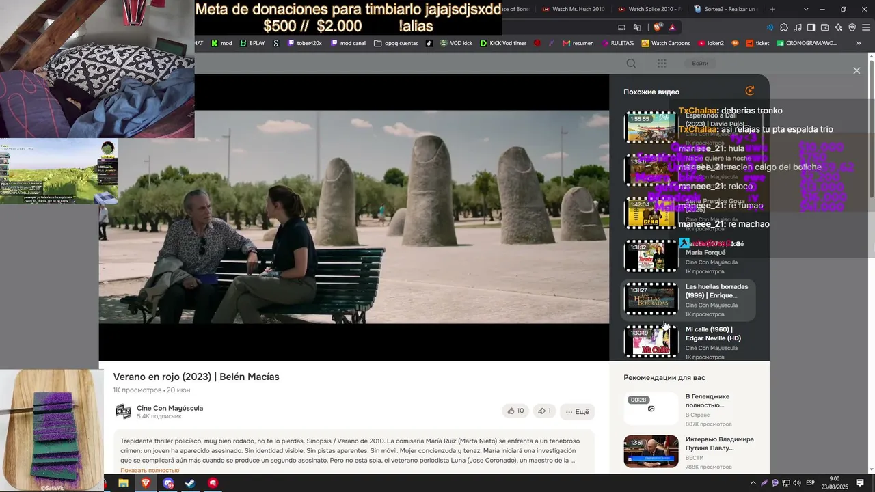
Task: Expand the bookmarks overflow chevron
Action: [858, 43]
